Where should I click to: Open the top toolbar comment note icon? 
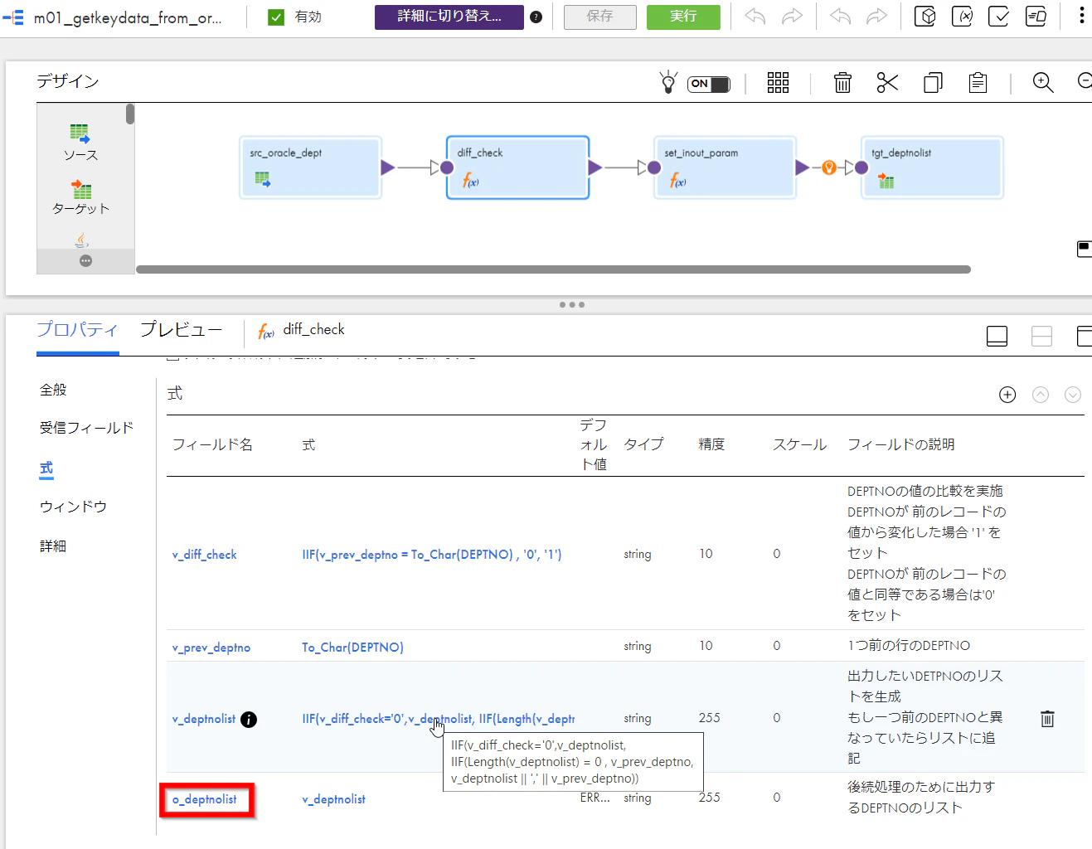point(1036,17)
